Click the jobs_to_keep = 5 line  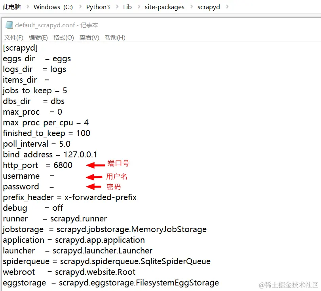[x=35, y=91]
